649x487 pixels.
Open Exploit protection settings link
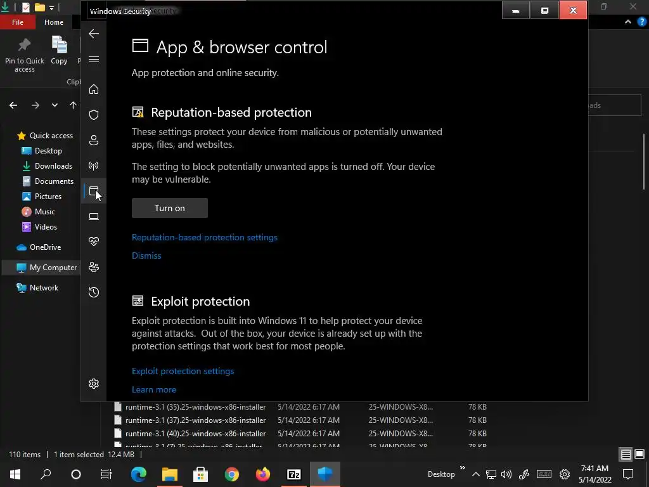click(x=183, y=371)
